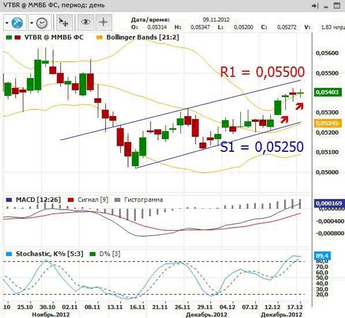Click the red Сигнал legend swatch

pyautogui.click(x=71, y=200)
